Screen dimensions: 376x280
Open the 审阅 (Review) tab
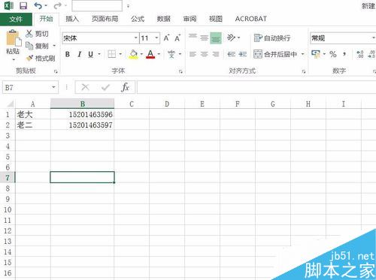click(190, 19)
